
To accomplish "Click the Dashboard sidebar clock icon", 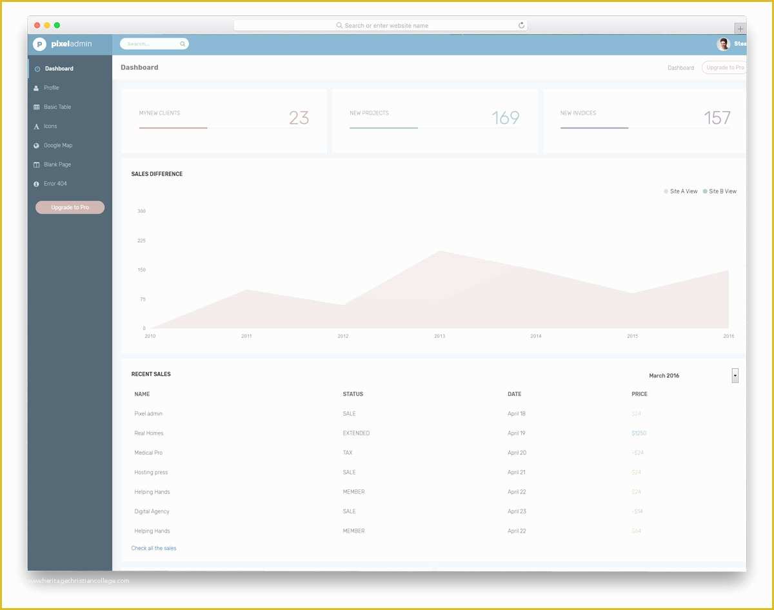I will pyautogui.click(x=37, y=69).
